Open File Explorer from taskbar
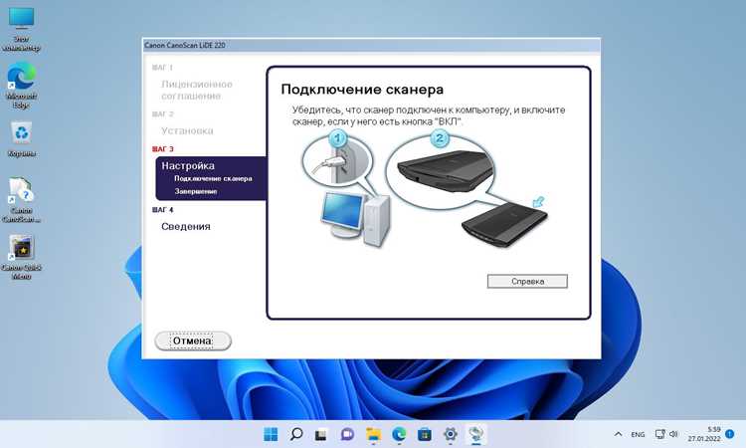The width and height of the screenshot is (746, 448). (x=373, y=434)
